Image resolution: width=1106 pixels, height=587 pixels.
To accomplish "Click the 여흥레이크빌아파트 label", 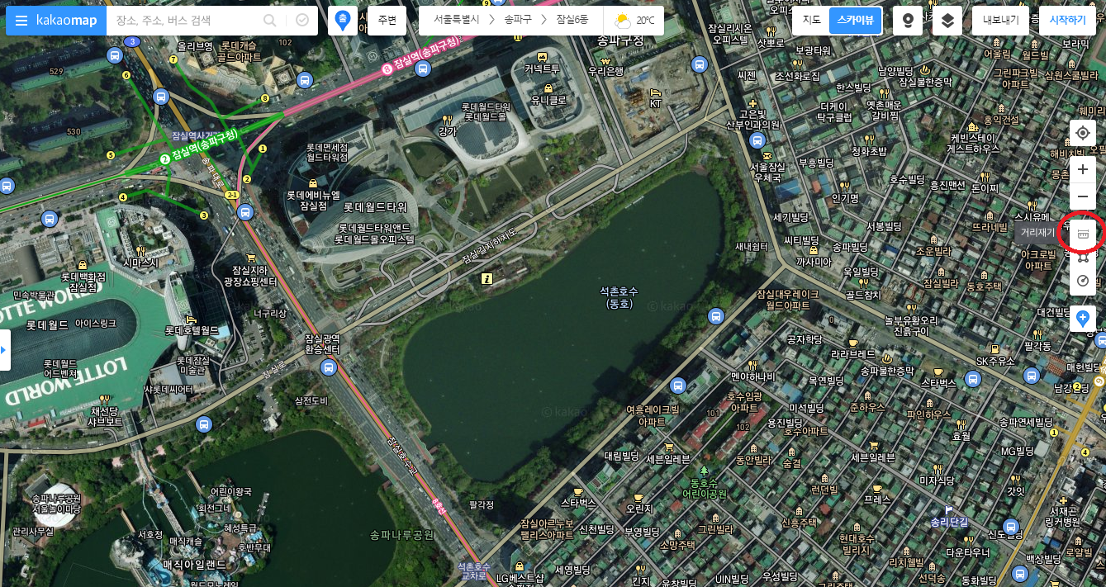I will point(653,414).
